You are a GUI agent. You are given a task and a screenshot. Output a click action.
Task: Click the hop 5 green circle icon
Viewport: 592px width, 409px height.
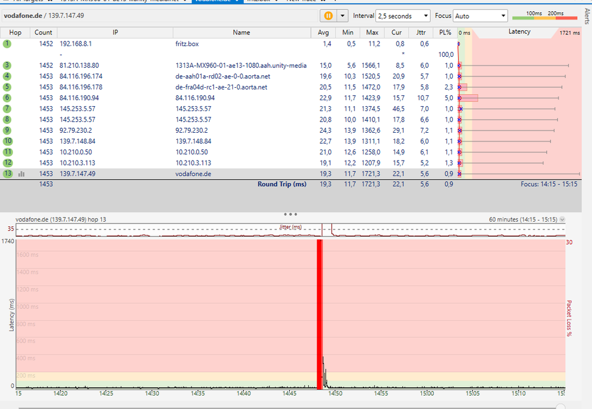[7, 87]
